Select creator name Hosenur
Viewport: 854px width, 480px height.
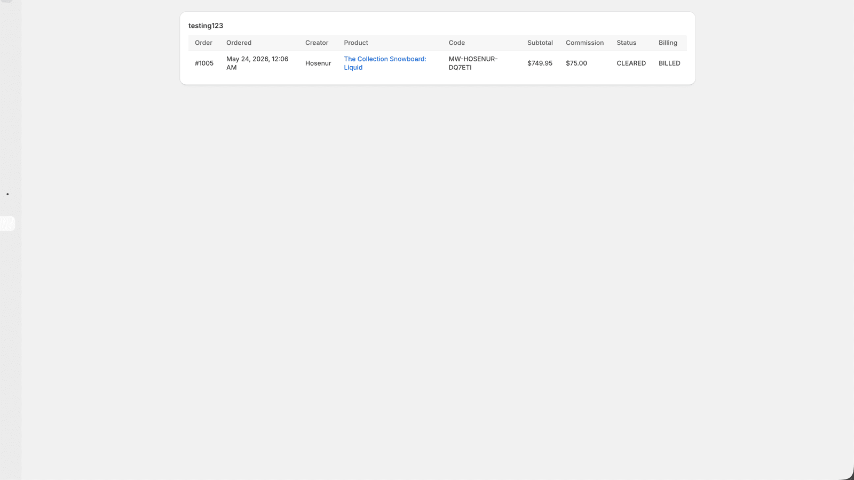(318, 63)
